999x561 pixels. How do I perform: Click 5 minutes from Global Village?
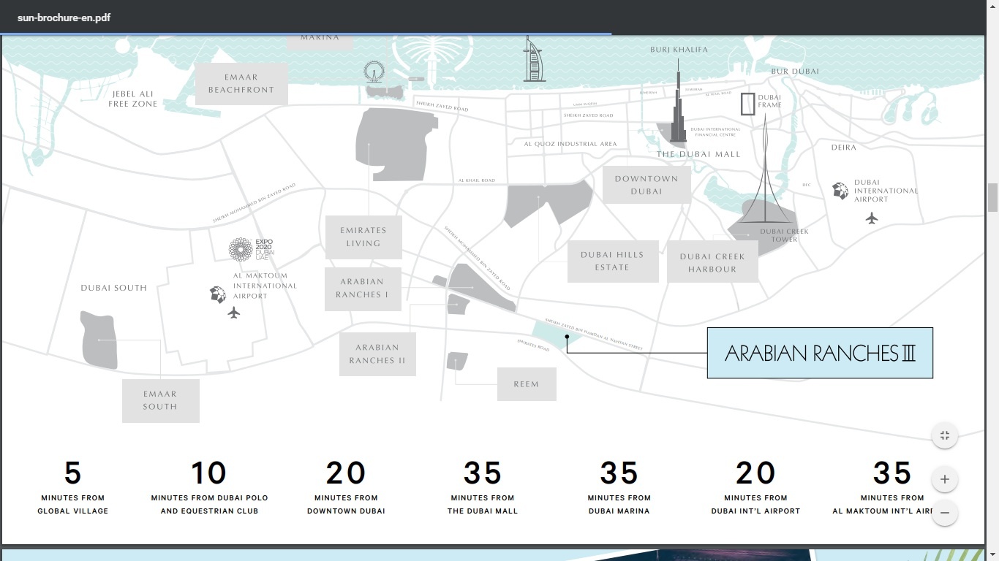tap(73, 487)
